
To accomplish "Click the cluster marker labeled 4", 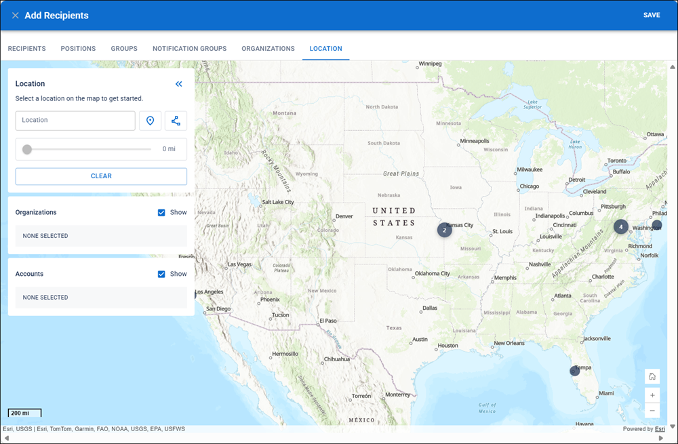I will click(x=621, y=226).
